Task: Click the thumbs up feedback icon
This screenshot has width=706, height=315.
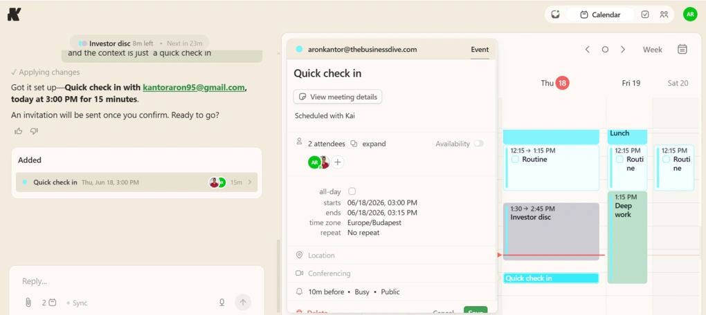Action: point(19,131)
